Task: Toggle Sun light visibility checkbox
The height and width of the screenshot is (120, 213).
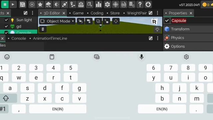Action: tap(6, 20)
